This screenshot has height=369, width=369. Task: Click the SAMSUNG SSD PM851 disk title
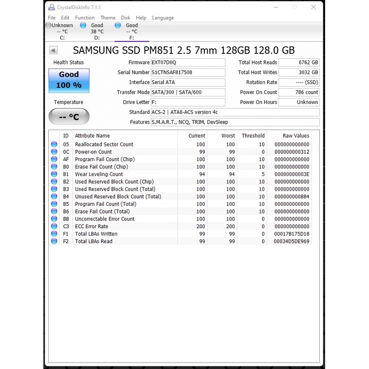[184, 50]
